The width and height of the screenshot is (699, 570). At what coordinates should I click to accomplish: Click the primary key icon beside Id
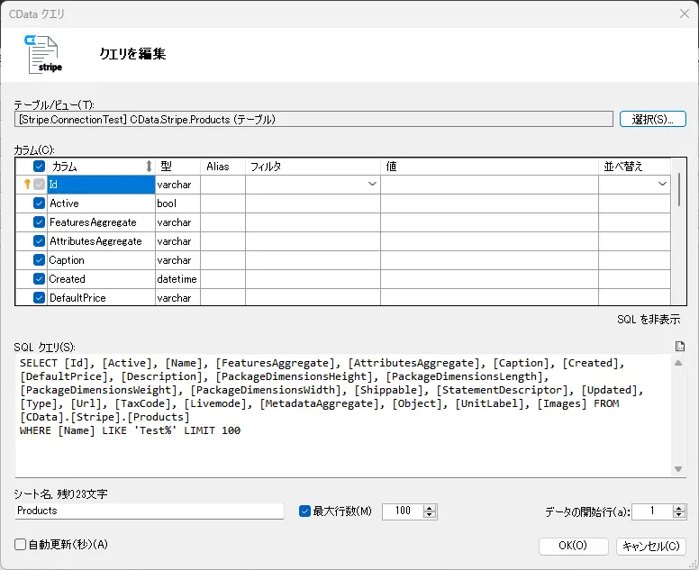tap(27, 184)
